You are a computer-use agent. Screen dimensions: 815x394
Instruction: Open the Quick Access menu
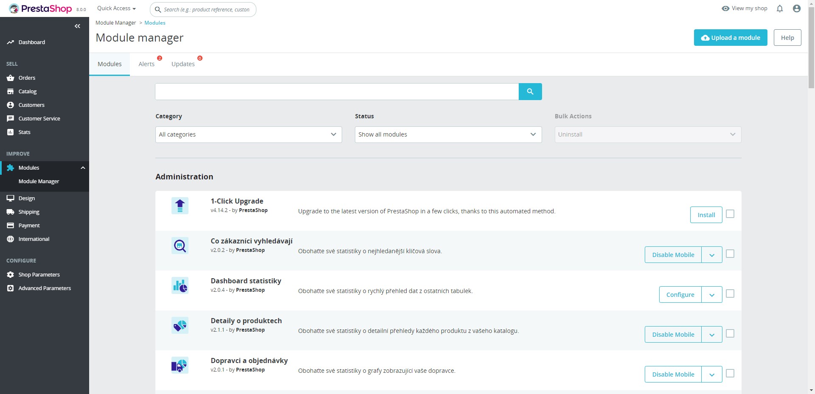pyautogui.click(x=115, y=8)
